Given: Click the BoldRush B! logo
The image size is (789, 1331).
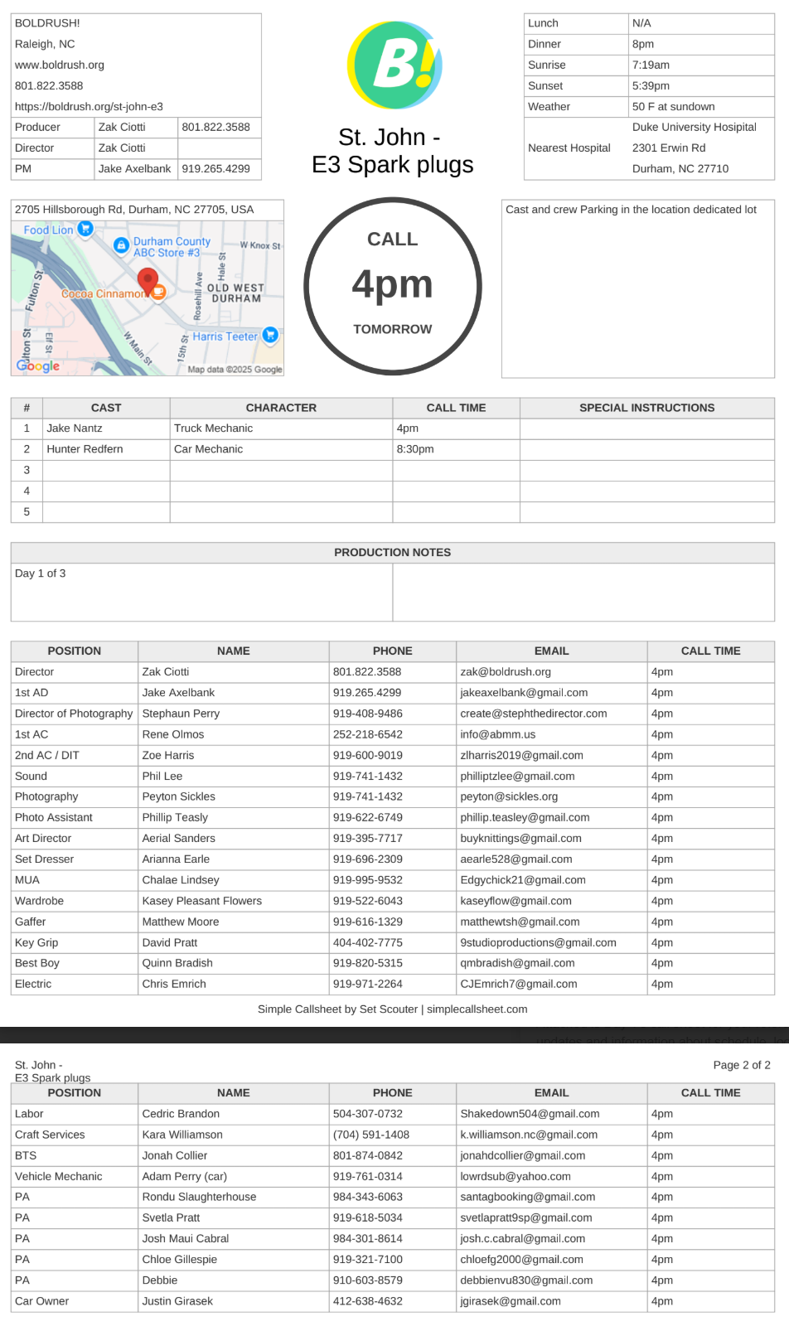Looking at the screenshot, I should tap(394, 65).
